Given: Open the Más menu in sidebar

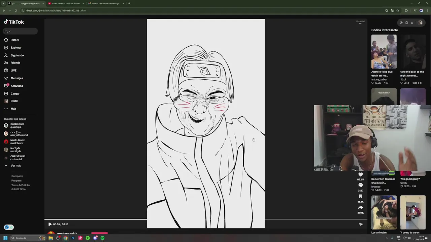Looking at the screenshot, I should (x=10, y=109).
